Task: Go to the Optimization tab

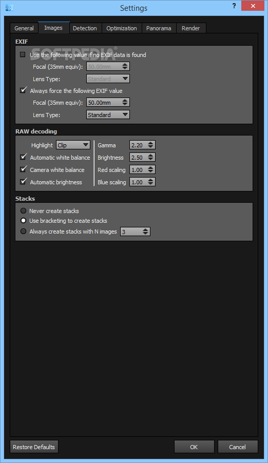Action: point(122,28)
